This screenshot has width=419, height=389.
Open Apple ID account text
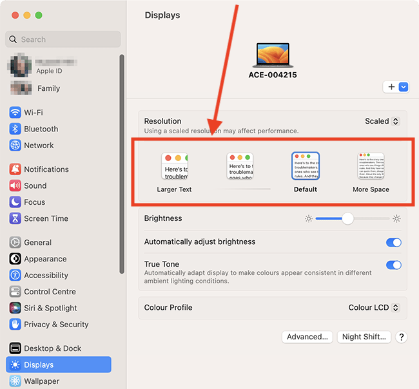pyautogui.click(x=49, y=71)
